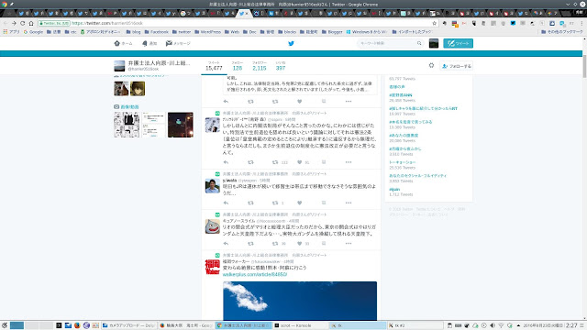
Task: Click the search magnifier icon
Action: [x=419, y=43]
